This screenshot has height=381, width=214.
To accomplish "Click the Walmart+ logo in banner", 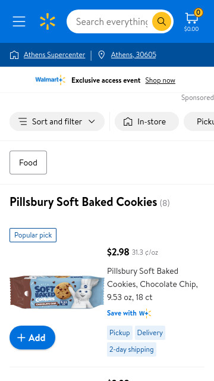I will point(50,80).
